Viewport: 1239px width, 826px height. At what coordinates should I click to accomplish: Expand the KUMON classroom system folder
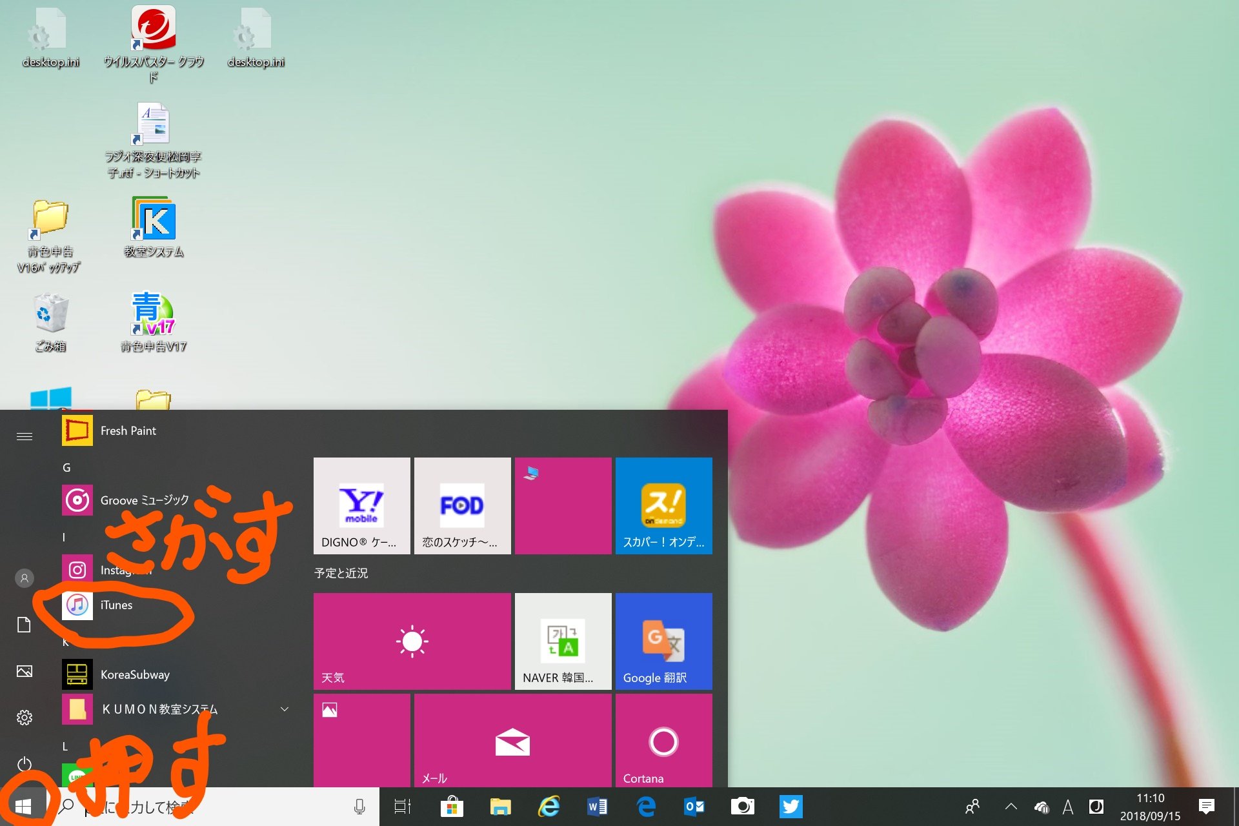point(284,709)
